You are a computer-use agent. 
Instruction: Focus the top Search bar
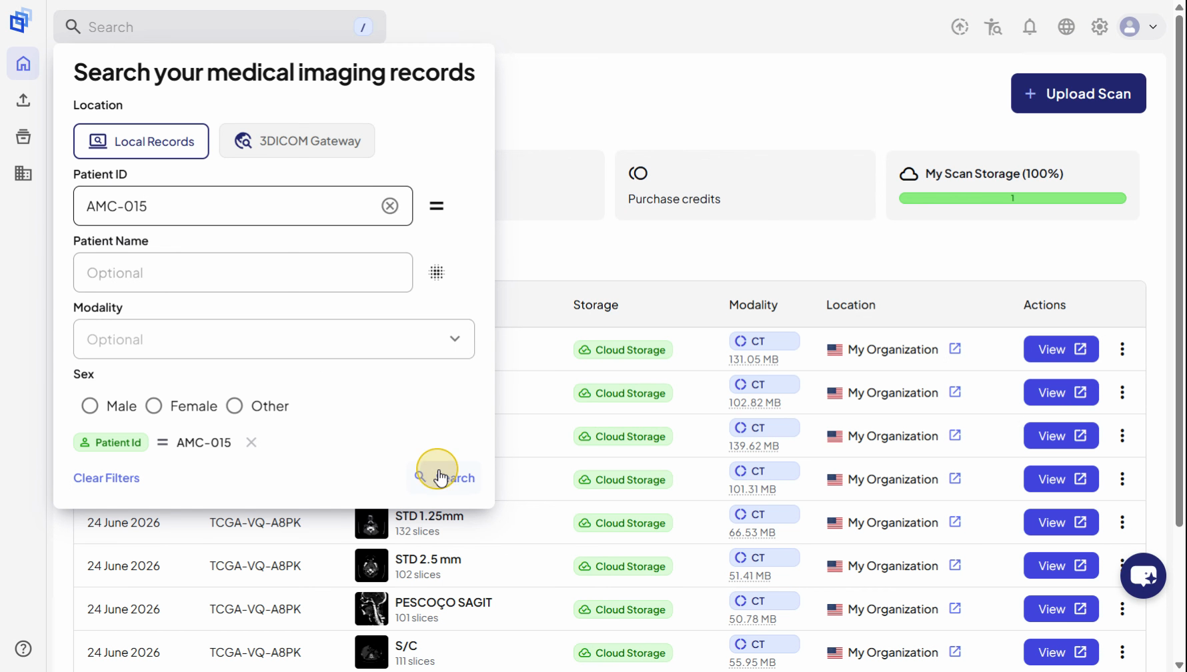[x=219, y=27]
